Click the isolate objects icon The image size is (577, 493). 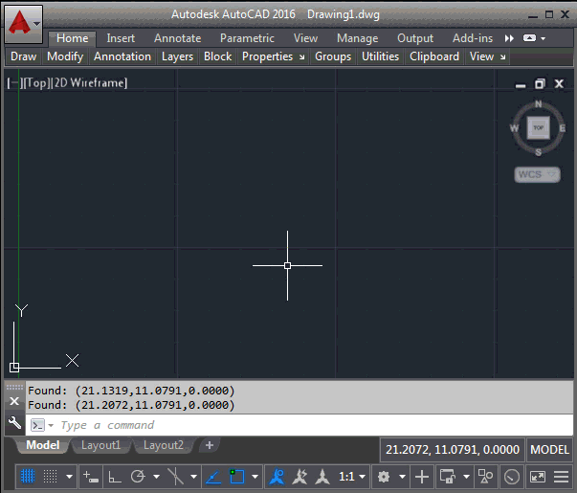[485, 477]
